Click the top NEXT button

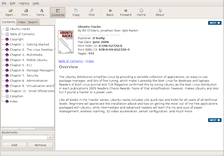tap(215, 23)
